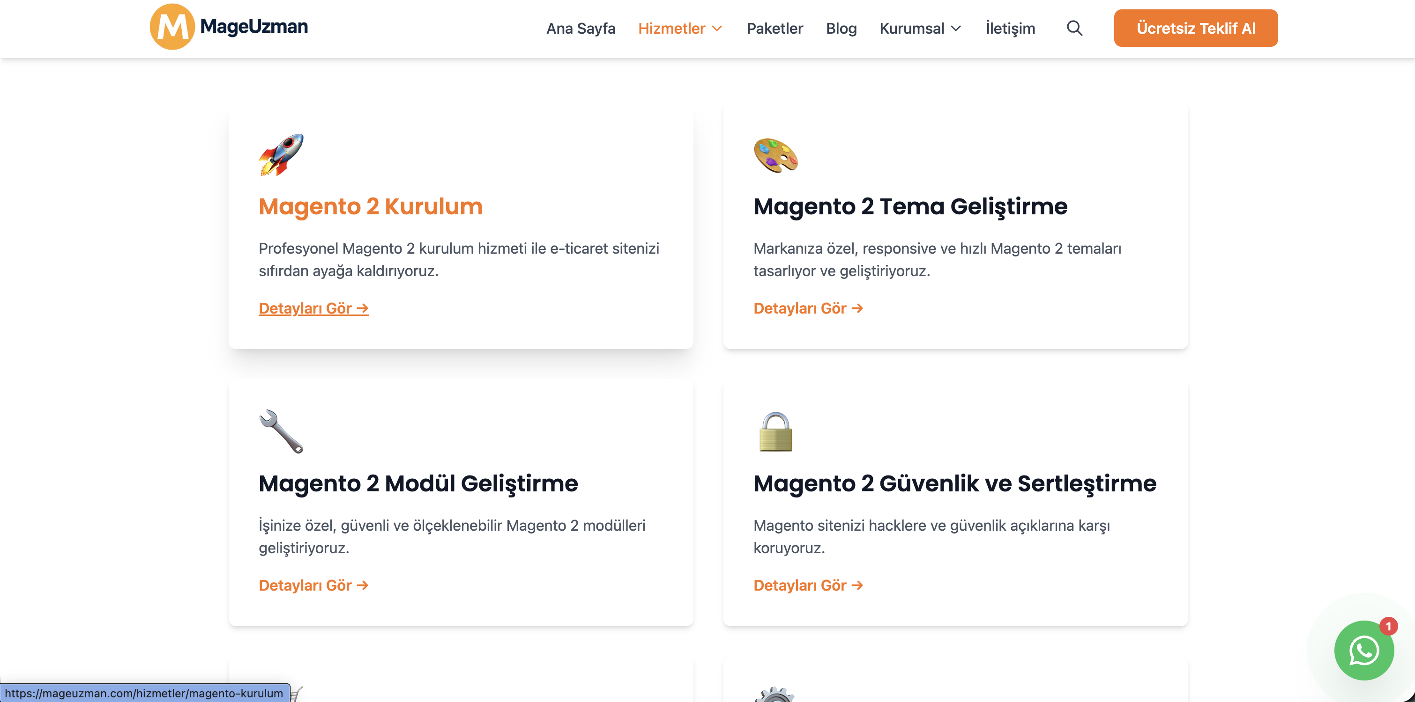1415x702 pixels.
Task: Open the Magento 2 Kurulum title link
Action: coord(371,207)
